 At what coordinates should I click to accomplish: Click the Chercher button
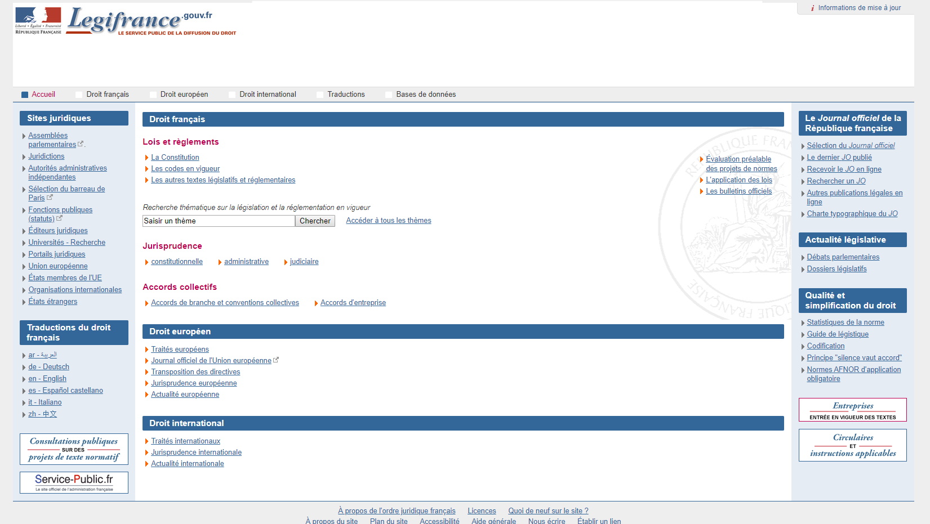(x=315, y=221)
